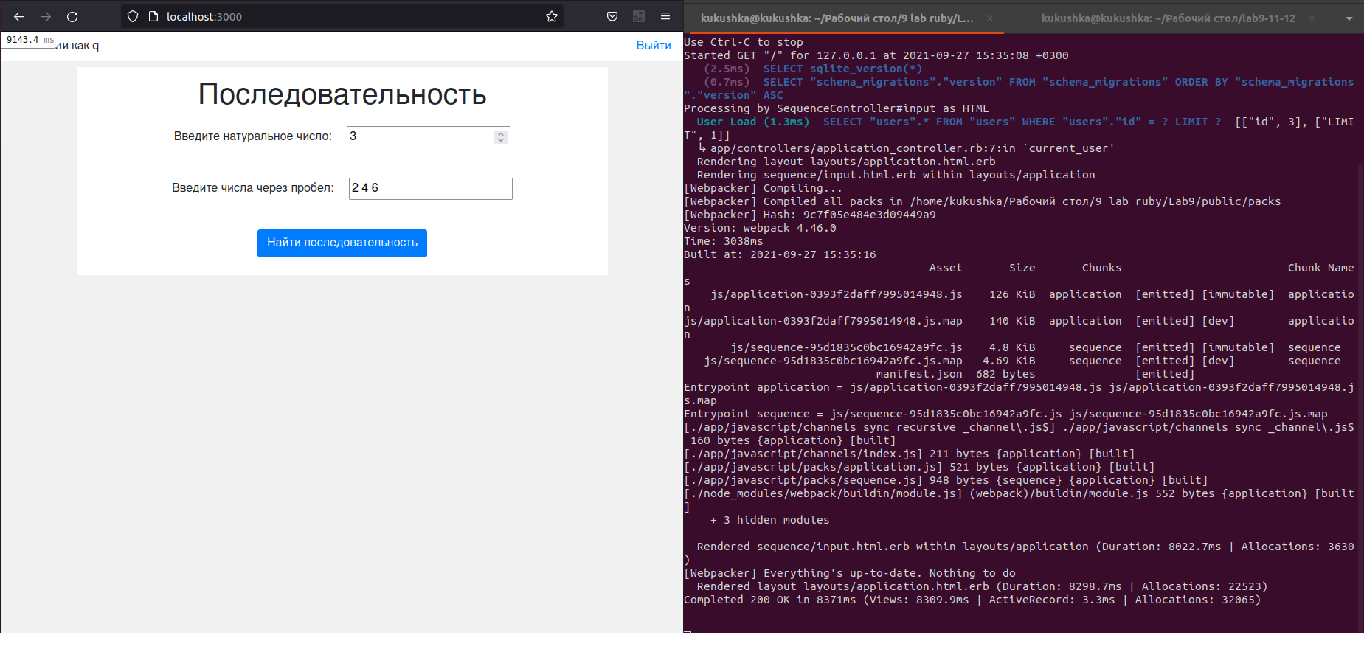Switch to the 9 lab ruby terminal tab

[x=837, y=18]
